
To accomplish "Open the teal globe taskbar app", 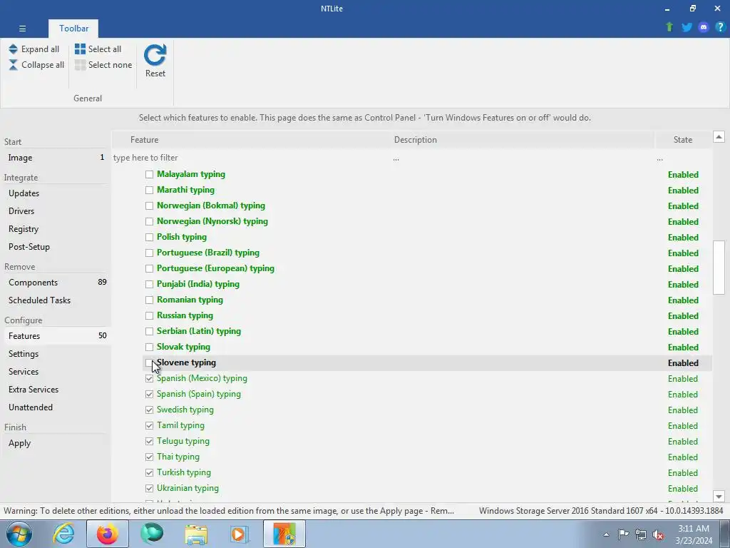I will pyautogui.click(x=152, y=534).
